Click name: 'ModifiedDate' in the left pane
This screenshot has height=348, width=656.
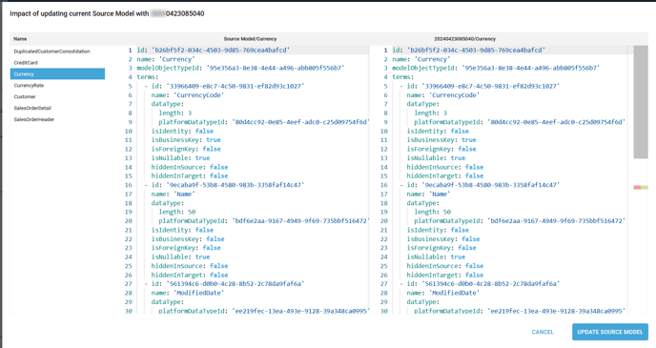click(188, 293)
